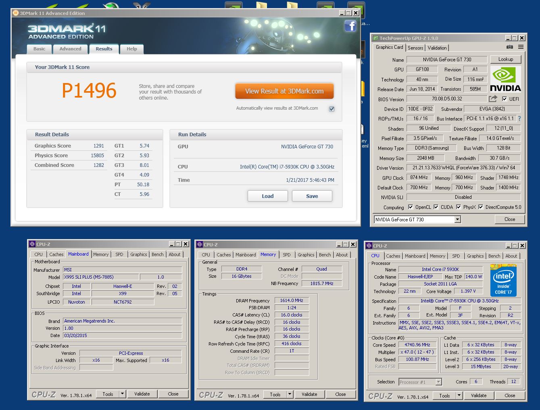Switch to the Advanced tab in 3DMark
The height and width of the screenshot is (410, 540).
point(71,49)
